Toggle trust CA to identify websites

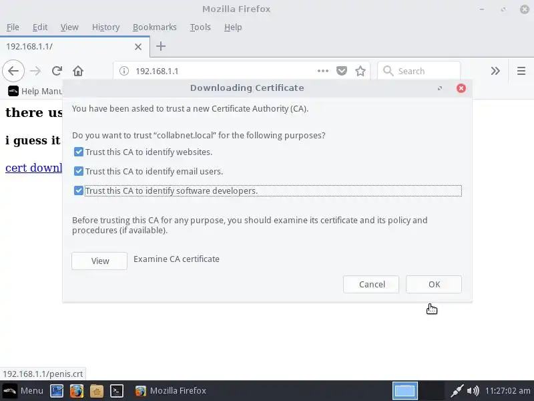pyautogui.click(x=78, y=152)
